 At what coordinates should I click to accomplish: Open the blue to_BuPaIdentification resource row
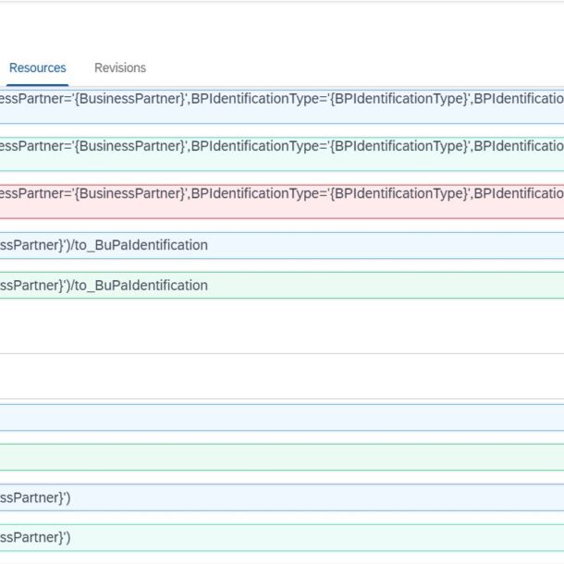(x=282, y=246)
